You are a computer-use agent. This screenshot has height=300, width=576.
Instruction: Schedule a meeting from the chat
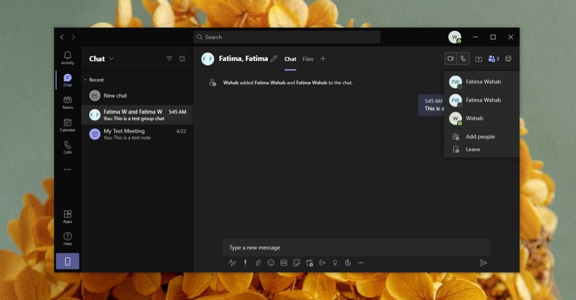310,263
